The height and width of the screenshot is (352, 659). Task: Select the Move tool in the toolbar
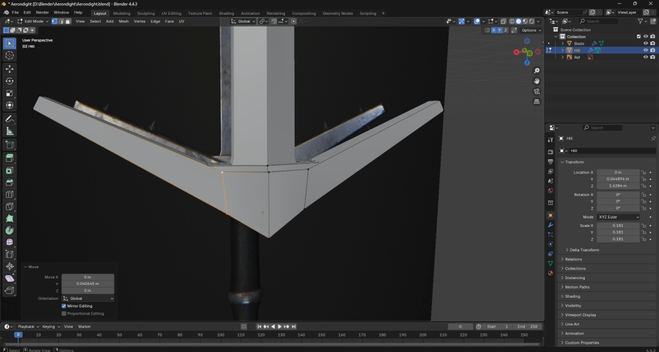[10, 68]
